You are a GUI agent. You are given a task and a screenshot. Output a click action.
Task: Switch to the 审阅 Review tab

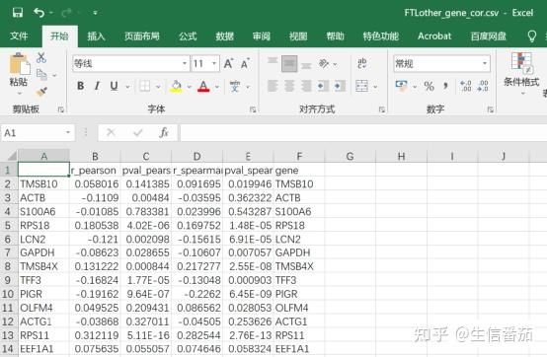[262, 36]
